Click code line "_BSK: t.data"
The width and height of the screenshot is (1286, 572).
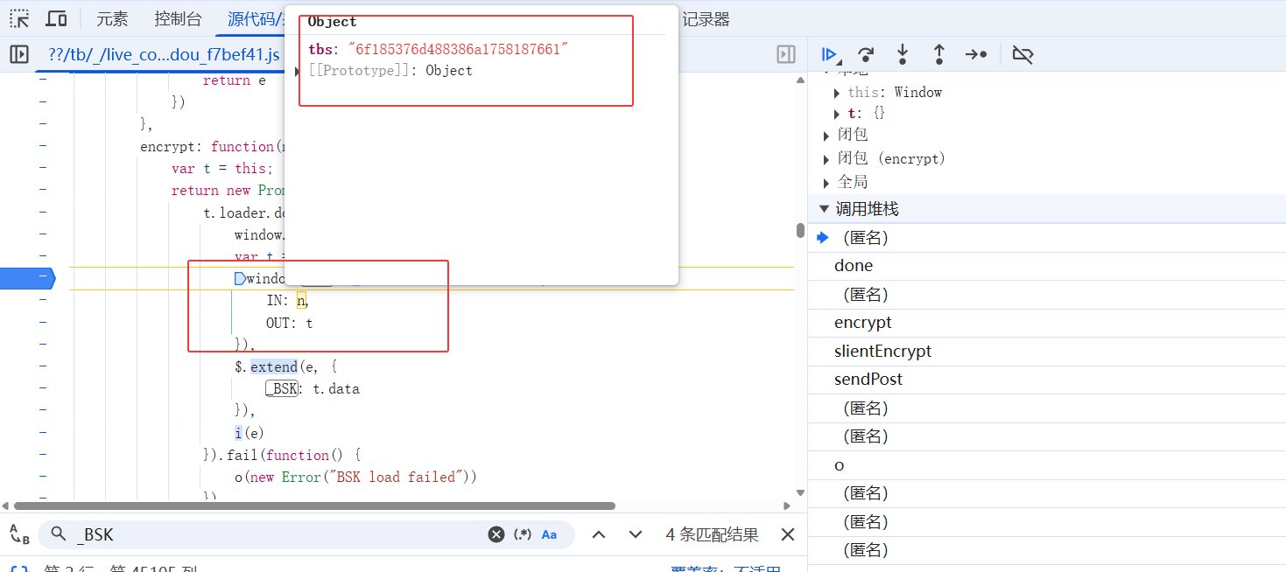[x=313, y=388]
